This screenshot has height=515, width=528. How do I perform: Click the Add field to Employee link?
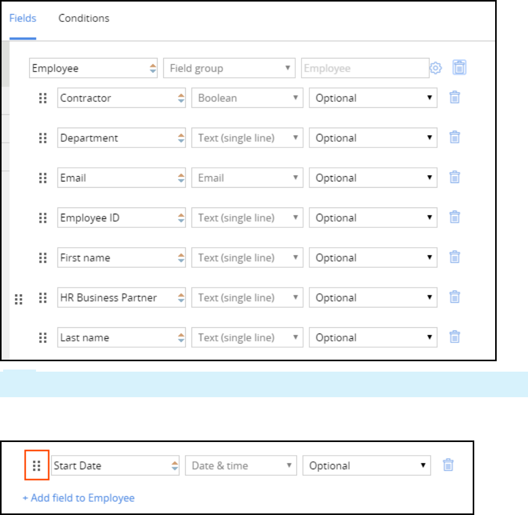78,498
